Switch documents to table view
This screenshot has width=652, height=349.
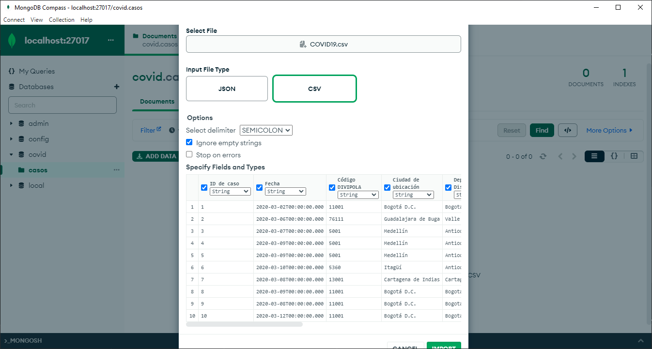(x=634, y=156)
